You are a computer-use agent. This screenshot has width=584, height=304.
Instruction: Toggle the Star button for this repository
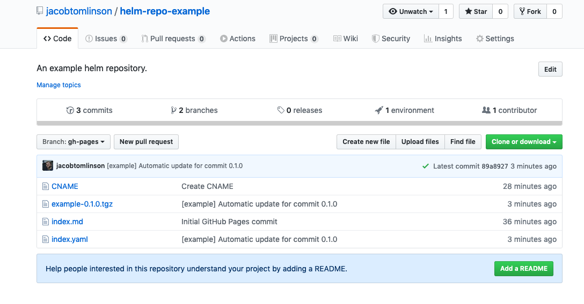click(x=476, y=11)
